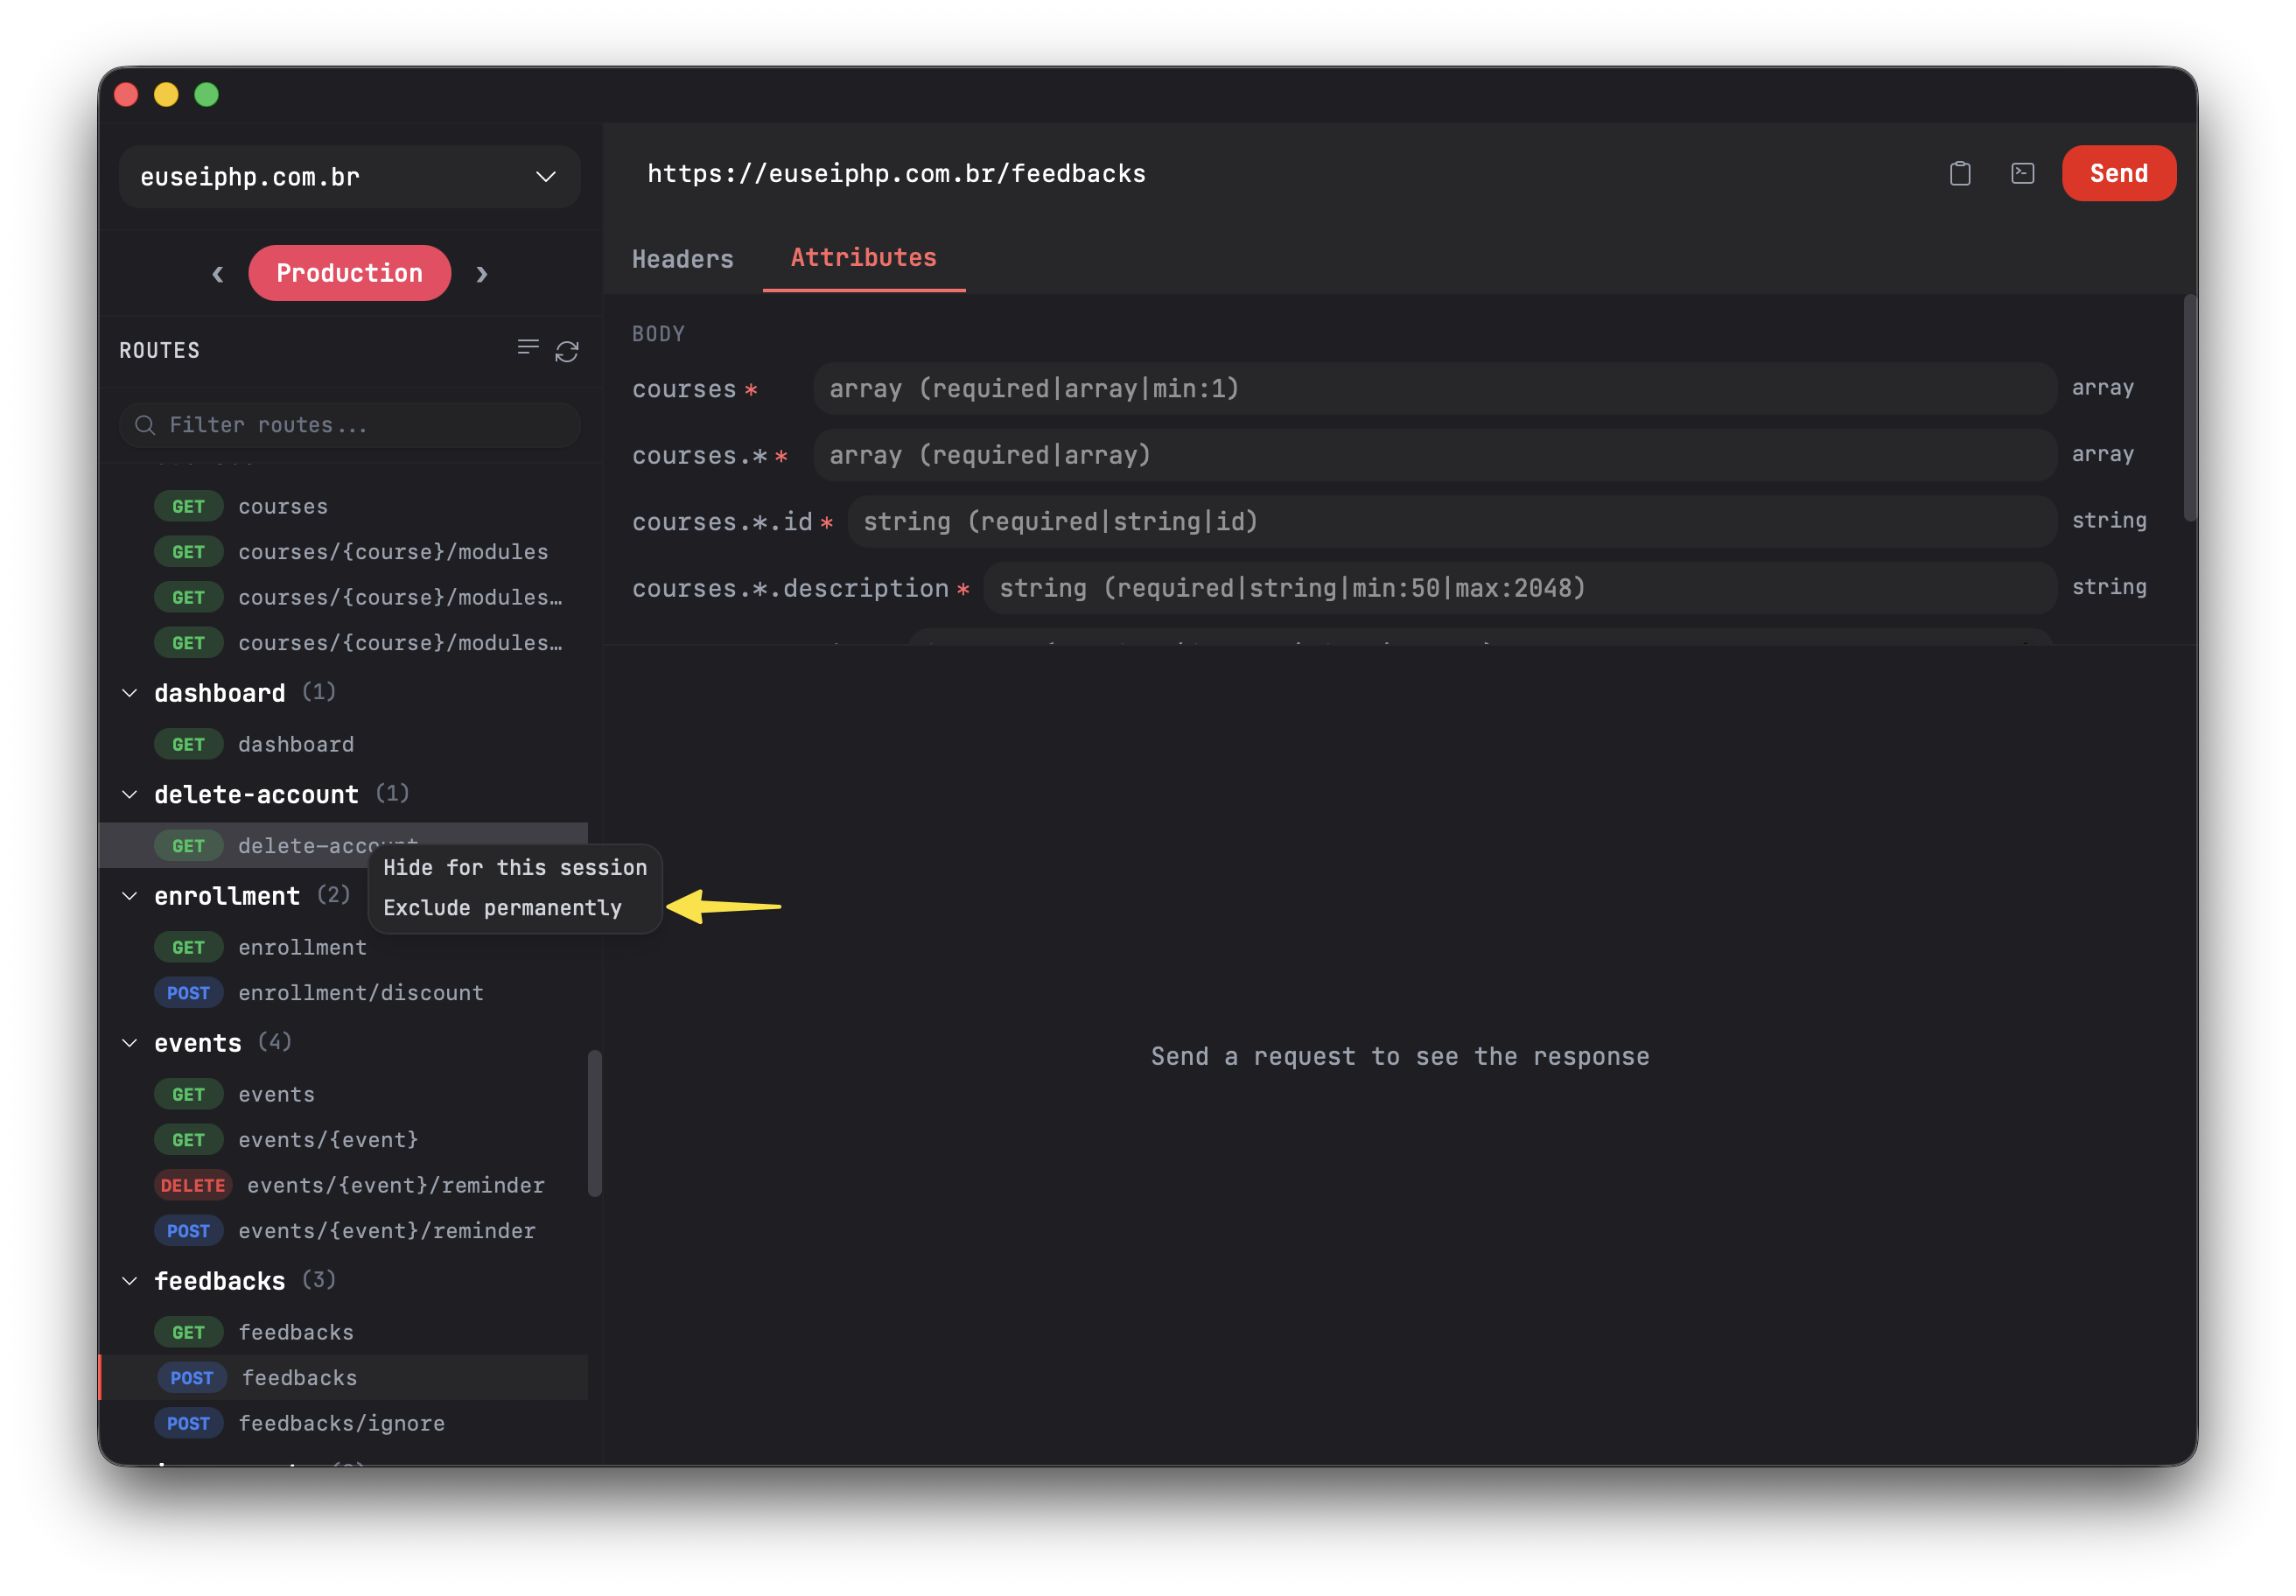
Task: Click the DELETE badge on events reminder
Action: (x=193, y=1185)
